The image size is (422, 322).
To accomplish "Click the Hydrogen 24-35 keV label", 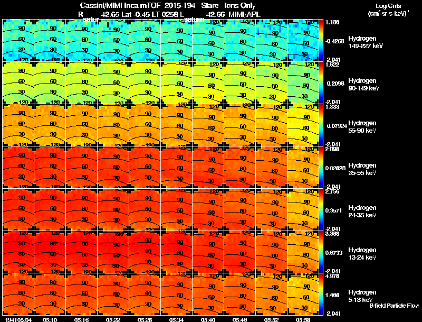I will coord(362,211).
